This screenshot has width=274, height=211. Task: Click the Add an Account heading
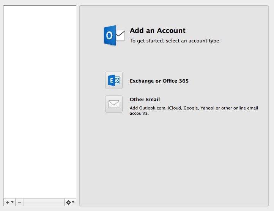point(157,31)
